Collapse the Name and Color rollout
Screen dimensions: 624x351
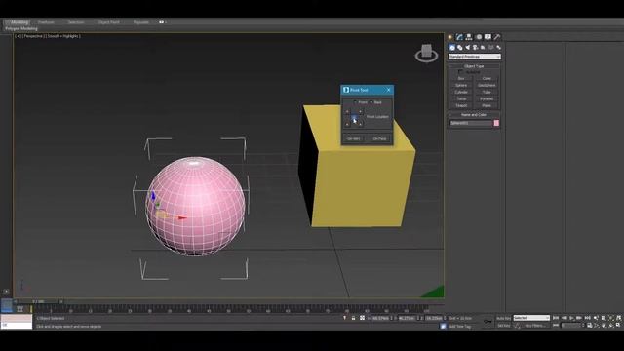coord(474,115)
